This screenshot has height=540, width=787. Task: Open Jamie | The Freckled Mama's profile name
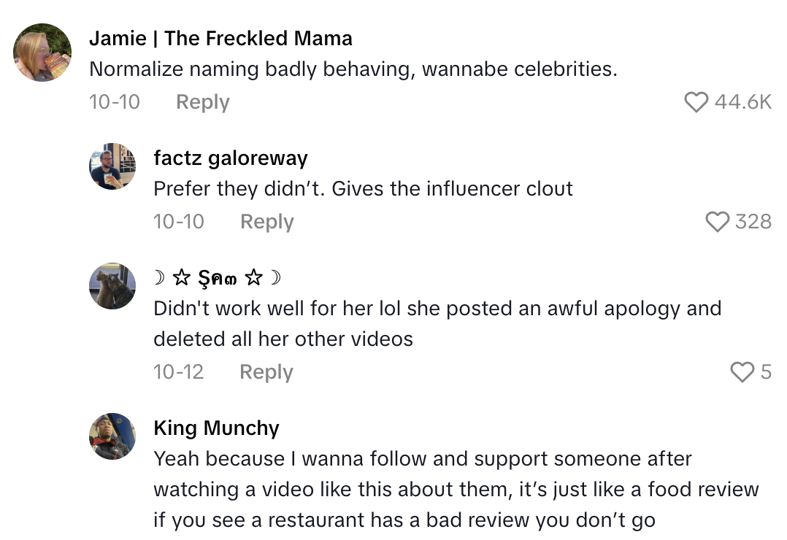[220, 38]
